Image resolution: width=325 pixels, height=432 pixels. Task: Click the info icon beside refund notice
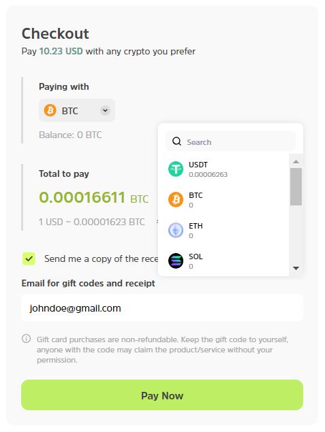26,338
